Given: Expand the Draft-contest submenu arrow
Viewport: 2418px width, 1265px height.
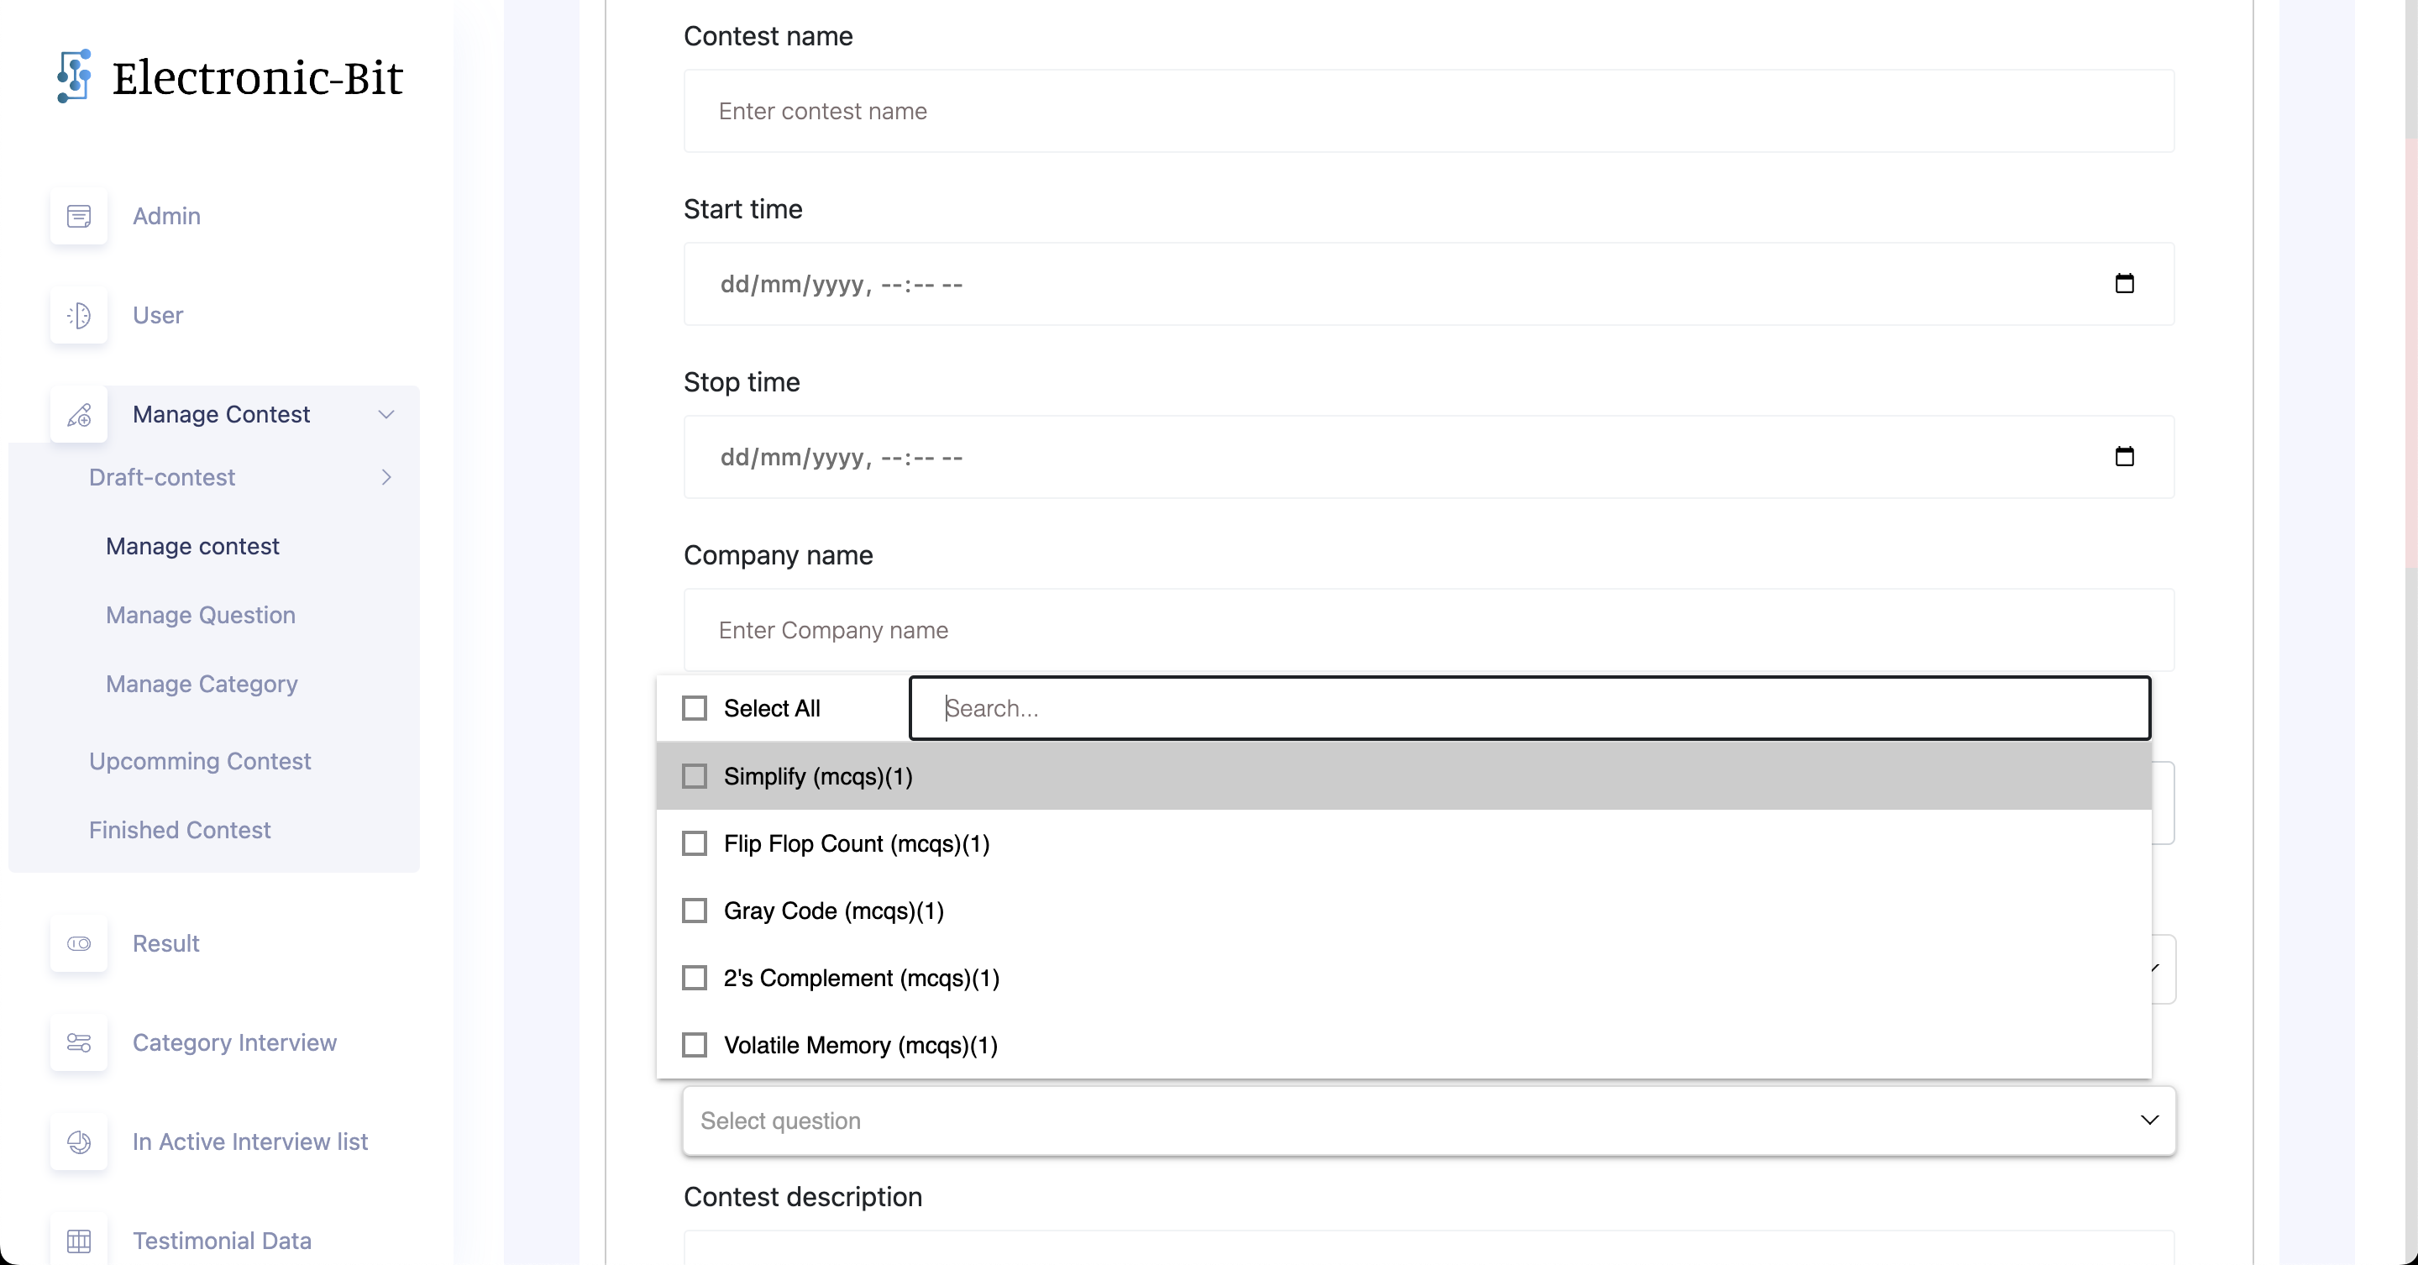Looking at the screenshot, I should (386, 477).
